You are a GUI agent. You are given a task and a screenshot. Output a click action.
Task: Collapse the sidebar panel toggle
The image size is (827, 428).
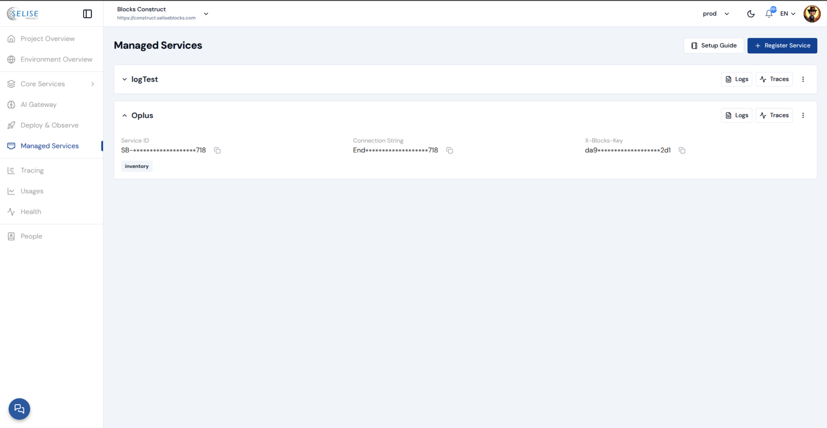87,14
